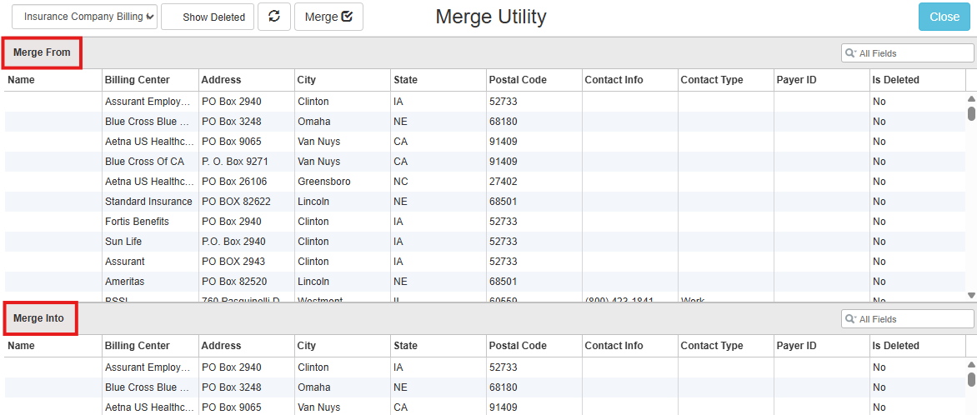977x415 pixels.
Task: Sort Merge Into table by Name column
Action: coord(53,346)
